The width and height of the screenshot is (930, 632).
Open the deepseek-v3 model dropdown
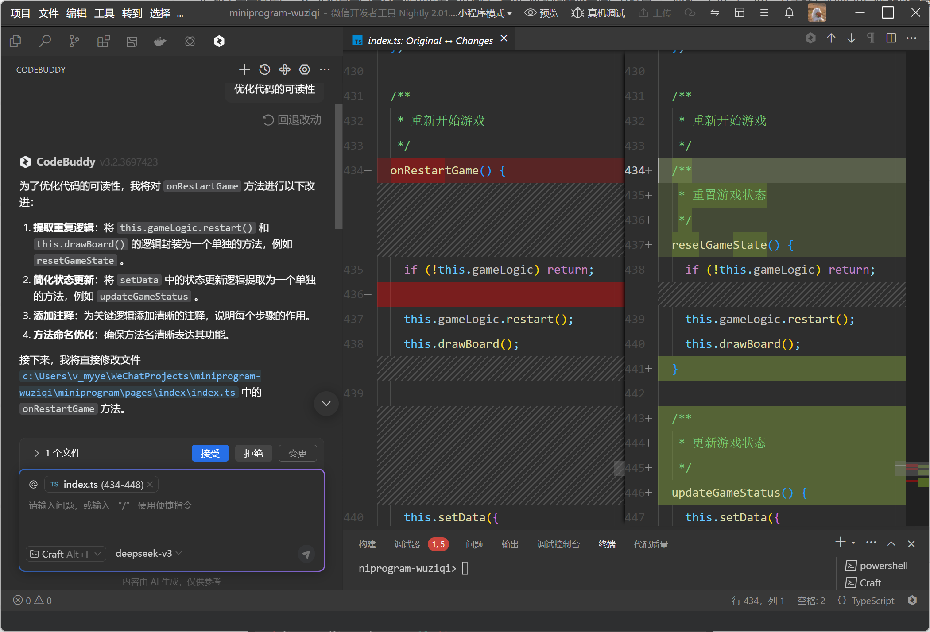tap(148, 553)
